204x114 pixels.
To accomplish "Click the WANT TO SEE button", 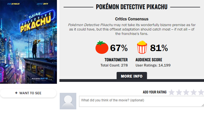I will pos(28,93).
